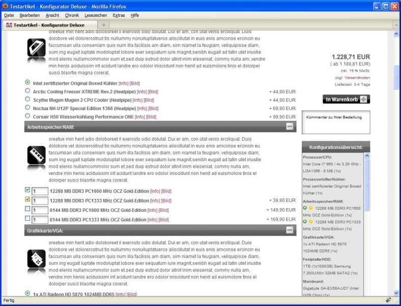Click quantity field for 12288 MB PC1600

click(40, 191)
